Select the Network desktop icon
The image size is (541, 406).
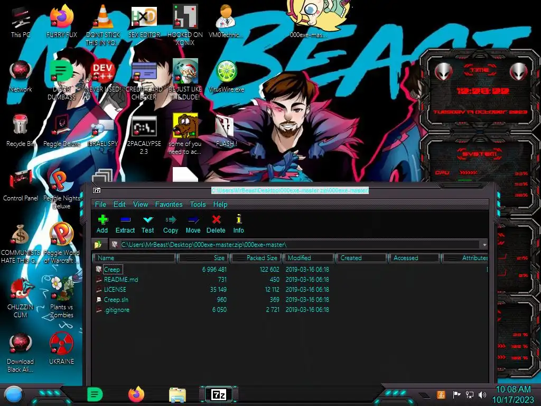(21, 77)
